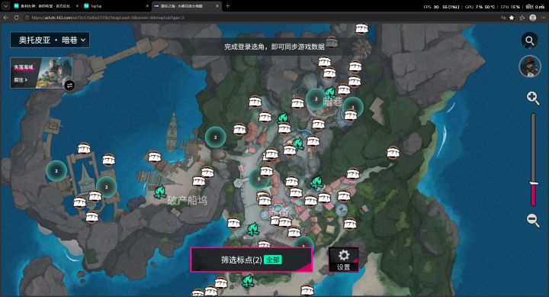Open cluster 3 just right of 暗巷 label
Viewport: 549px width, 297px height.
[x=352, y=108]
